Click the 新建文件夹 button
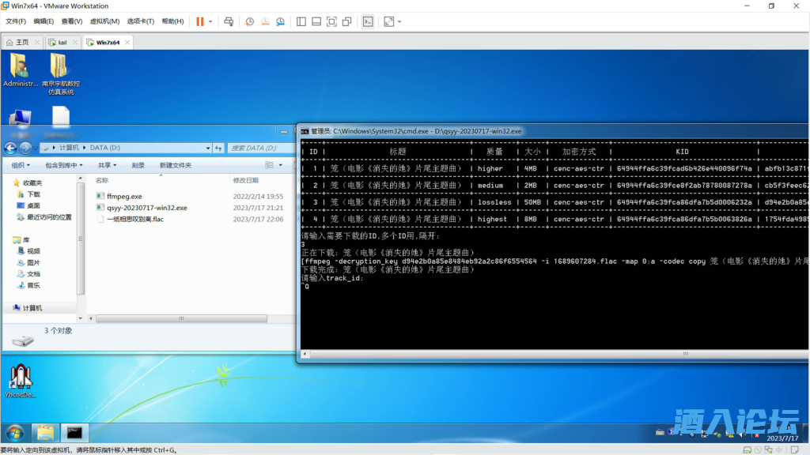The width and height of the screenshot is (810, 455). coord(176,165)
